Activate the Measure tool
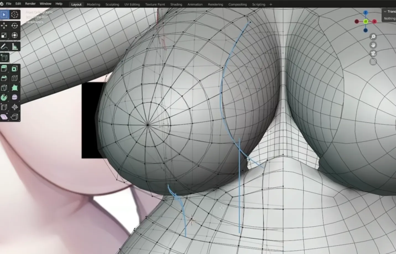The height and width of the screenshot is (254, 396). 15,47
